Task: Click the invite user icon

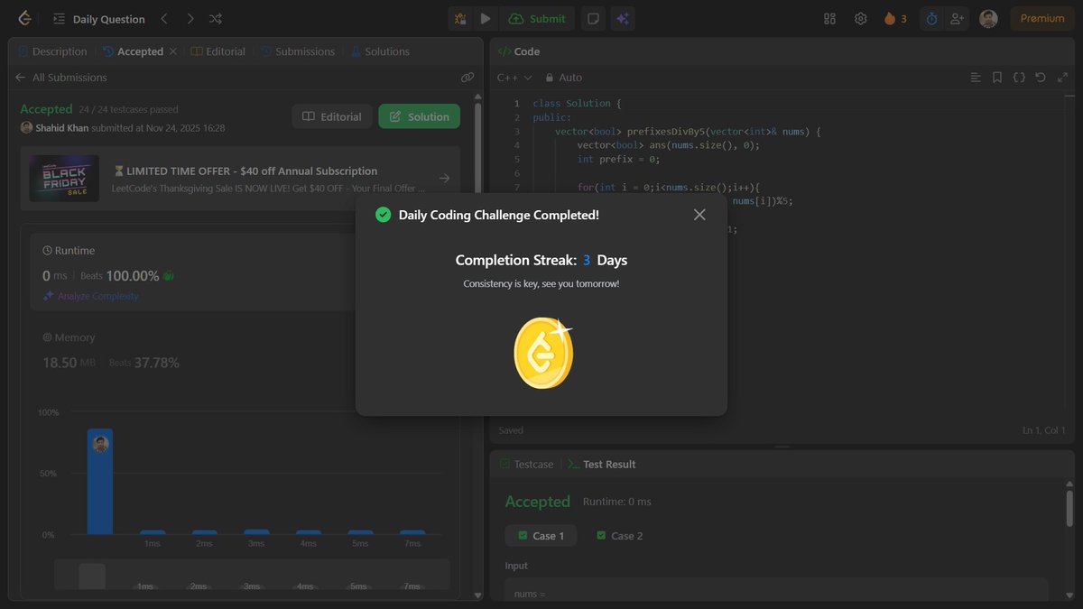Action: [957, 19]
